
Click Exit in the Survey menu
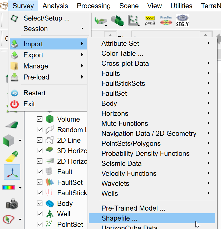click(x=29, y=104)
